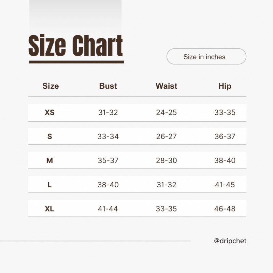273x273 pixels.
Task: Select the XL waist value 33-35
Action: point(167,209)
